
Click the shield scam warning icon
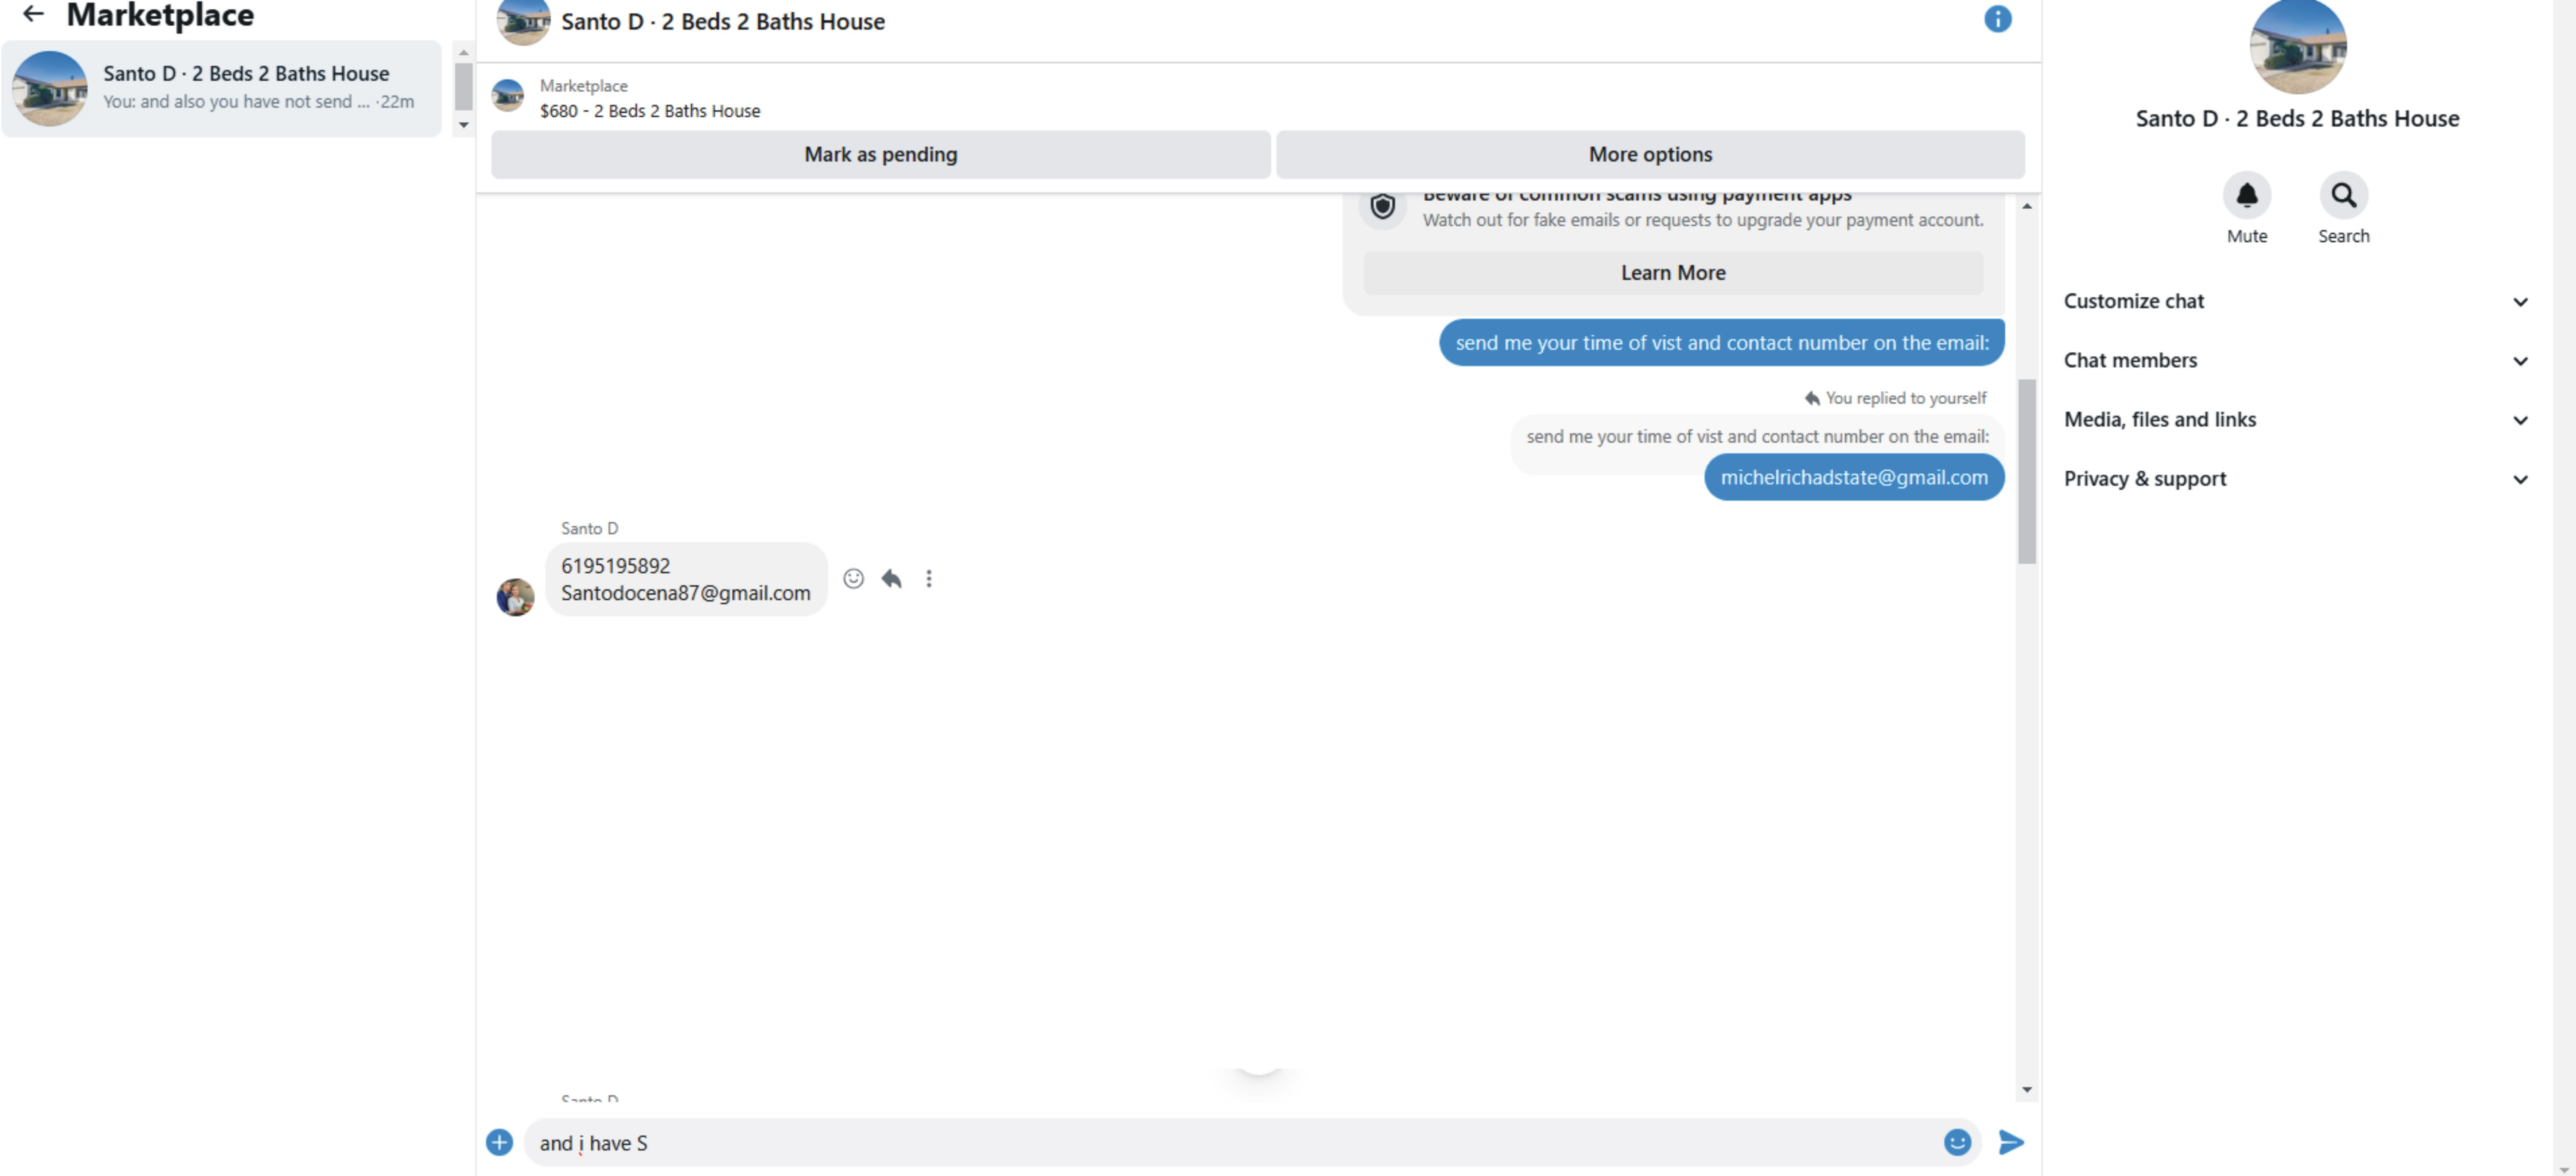[x=1382, y=206]
